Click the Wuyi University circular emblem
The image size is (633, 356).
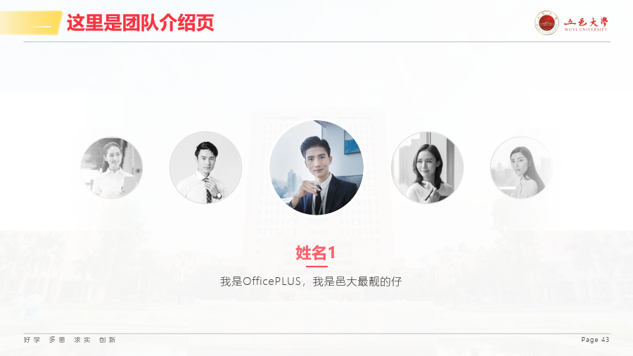(x=546, y=23)
